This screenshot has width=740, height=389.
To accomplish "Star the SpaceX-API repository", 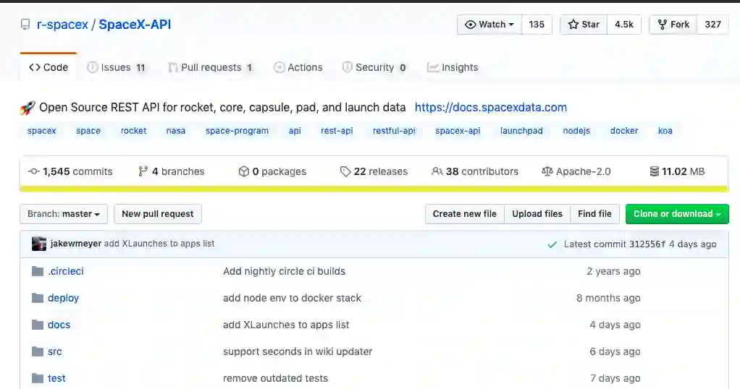I will point(584,25).
